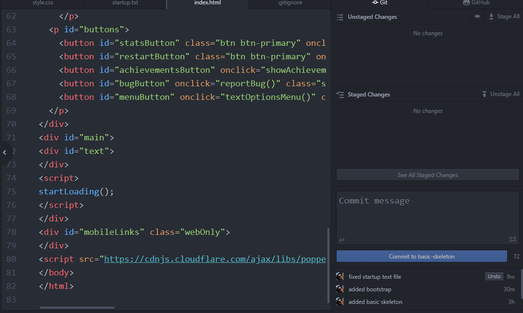This screenshot has height=313, width=523.
Task: Open the Unstaged Changes options menu icon
Action: (x=477, y=16)
